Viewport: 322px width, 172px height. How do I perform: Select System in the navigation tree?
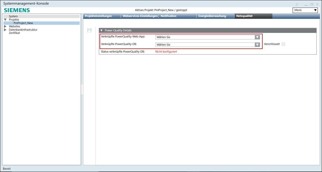(x=13, y=16)
